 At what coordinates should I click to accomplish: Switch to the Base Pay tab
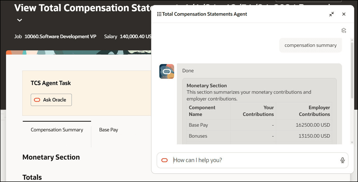pyautogui.click(x=108, y=130)
